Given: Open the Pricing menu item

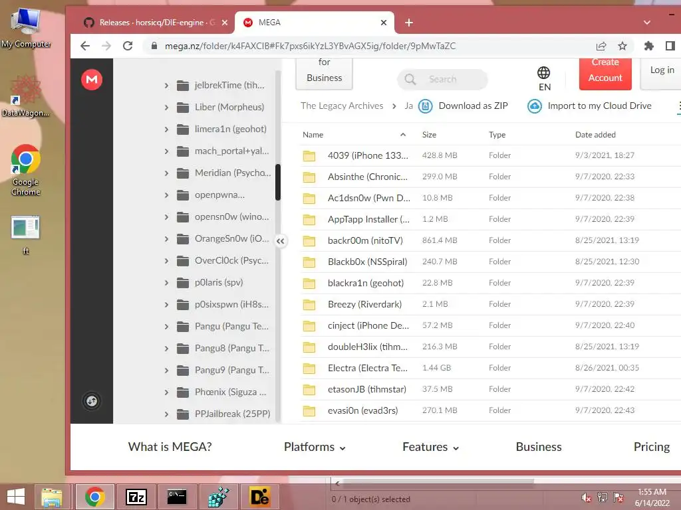Looking at the screenshot, I should coord(652,447).
